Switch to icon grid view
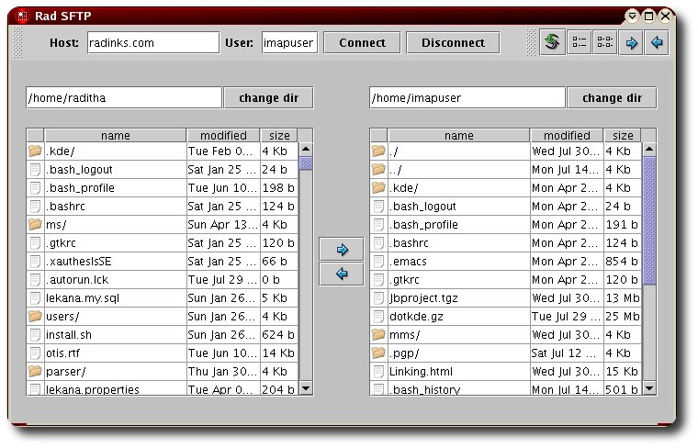The width and height of the screenshot is (698, 448). [x=604, y=43]
